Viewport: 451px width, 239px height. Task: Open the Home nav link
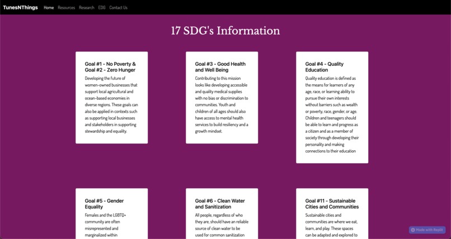coord(49,8)
